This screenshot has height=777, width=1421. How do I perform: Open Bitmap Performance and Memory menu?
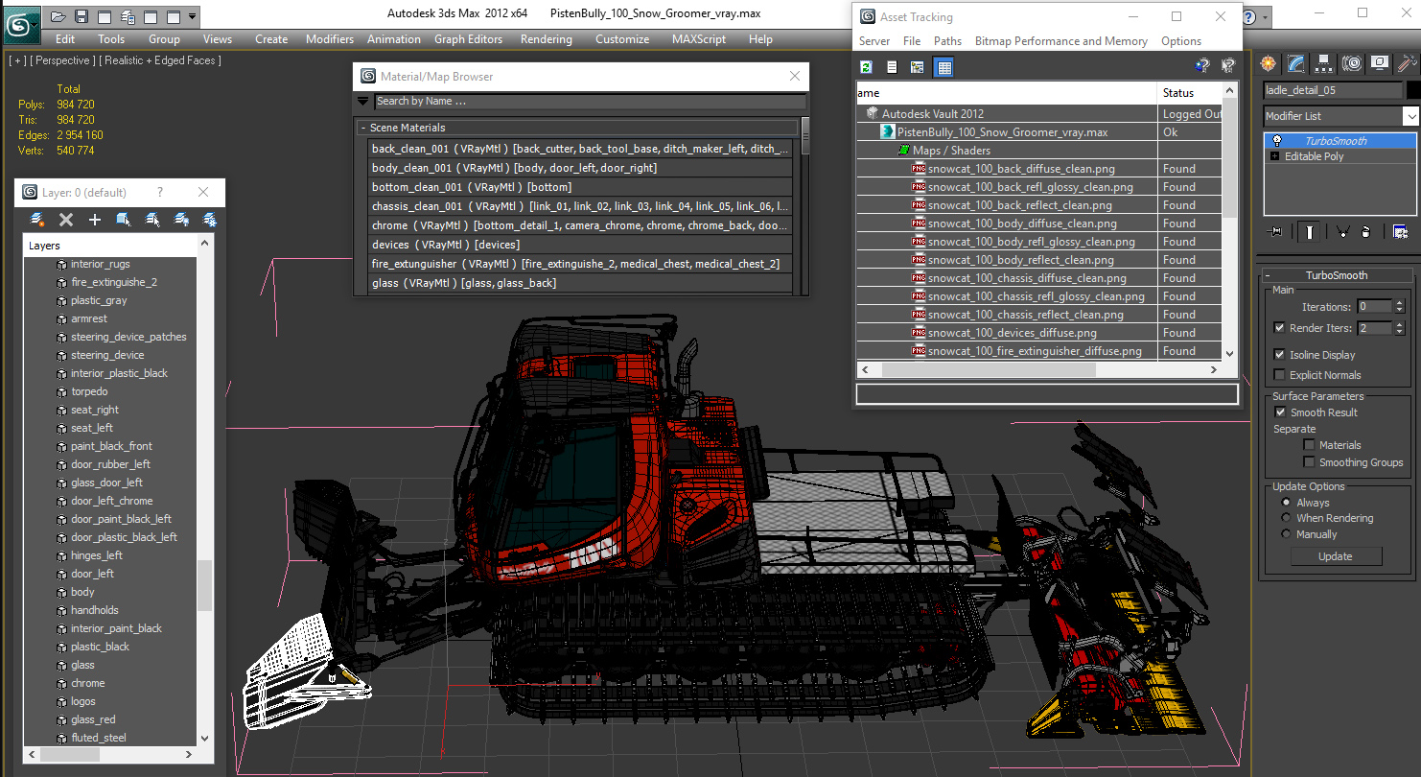pyautogui.click(x=1061, y=41)
